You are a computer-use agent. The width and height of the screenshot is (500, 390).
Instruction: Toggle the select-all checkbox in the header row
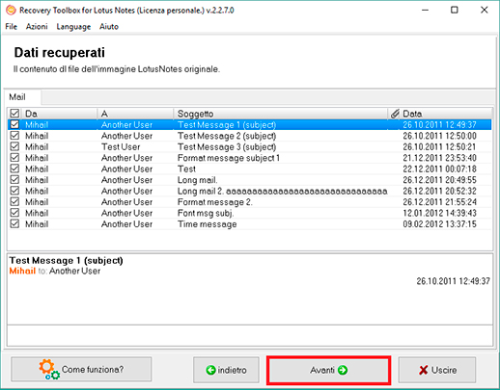coord(14,114)
